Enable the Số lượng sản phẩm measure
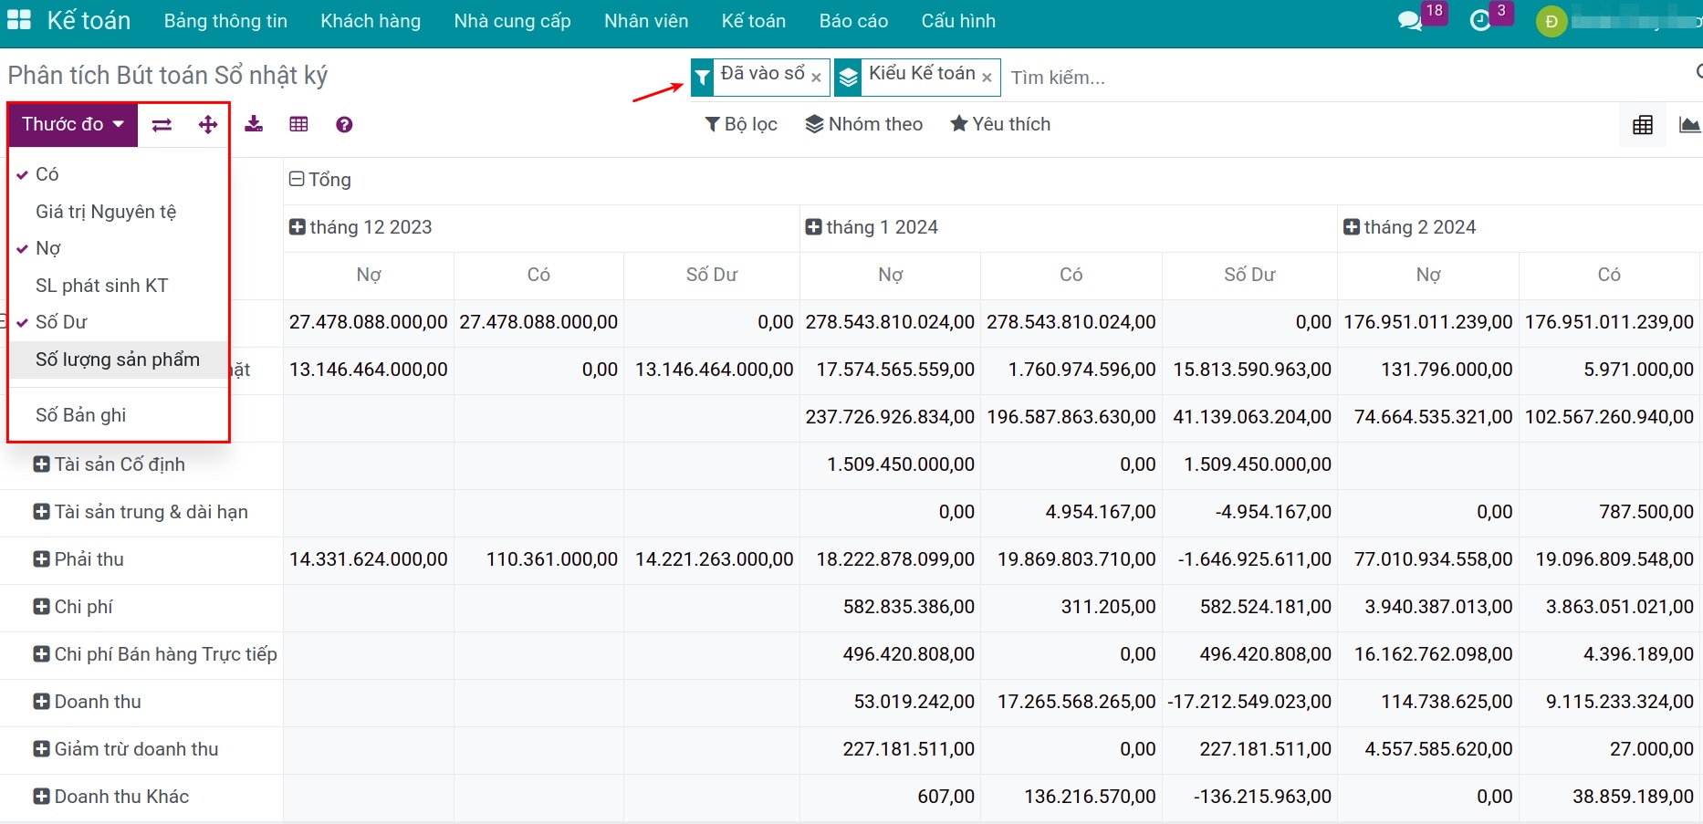Image resolution: width=1703 pixels, height=824 pixels. point(117,360)
